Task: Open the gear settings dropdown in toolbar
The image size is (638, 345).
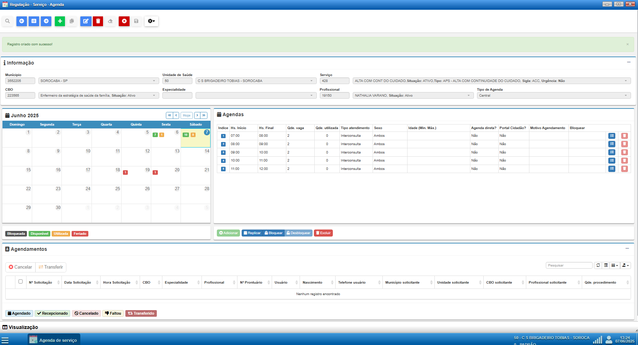Action: 151,21
